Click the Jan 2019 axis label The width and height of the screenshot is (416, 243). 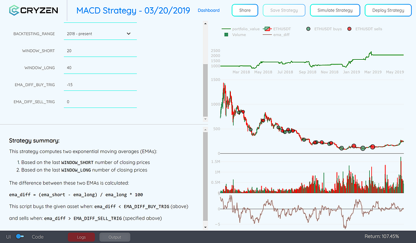coord(352,72)
